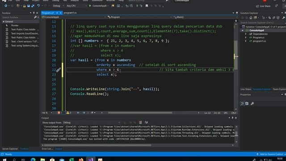Viewport: 286px width, 161px height.
Task: Open Excel from the taskbar
Action: (x=71, y=160)
